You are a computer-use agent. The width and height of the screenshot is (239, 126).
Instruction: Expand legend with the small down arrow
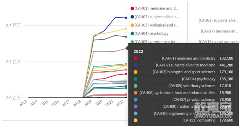pos(157,109)
